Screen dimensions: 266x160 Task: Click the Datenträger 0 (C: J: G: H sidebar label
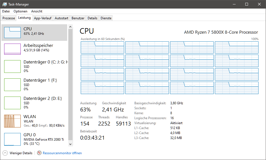[46, 62]
